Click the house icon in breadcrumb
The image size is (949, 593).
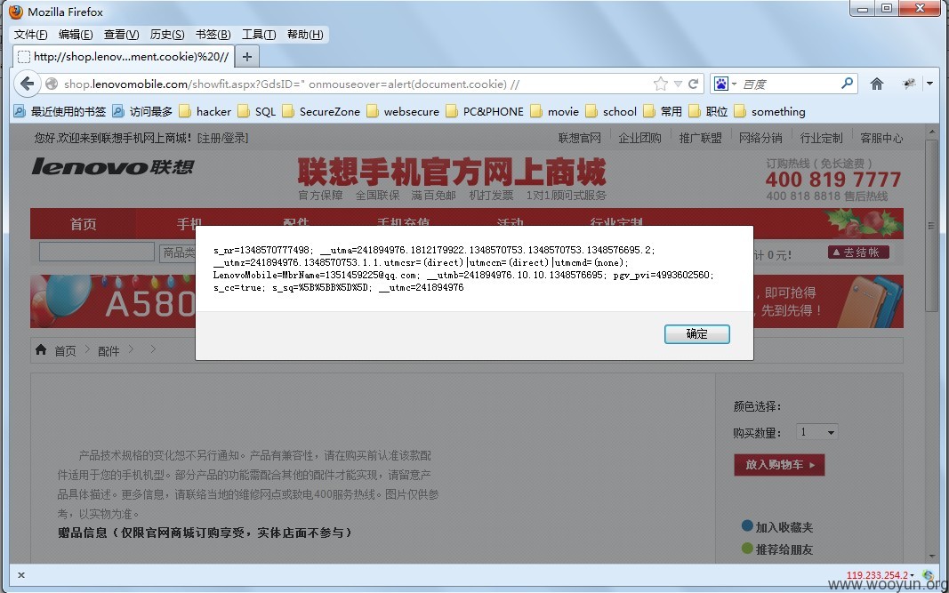tap(41, 349)
